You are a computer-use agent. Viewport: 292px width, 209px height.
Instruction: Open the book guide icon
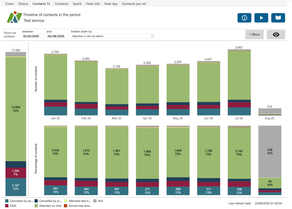click(x=278, y=18)
